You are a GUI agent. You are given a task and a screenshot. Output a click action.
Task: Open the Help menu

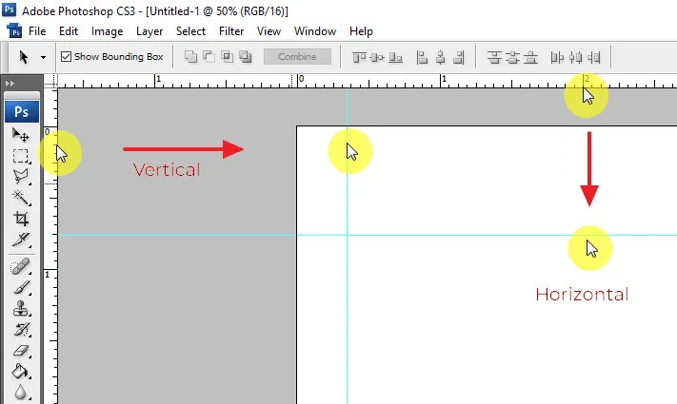pos(362,31)
